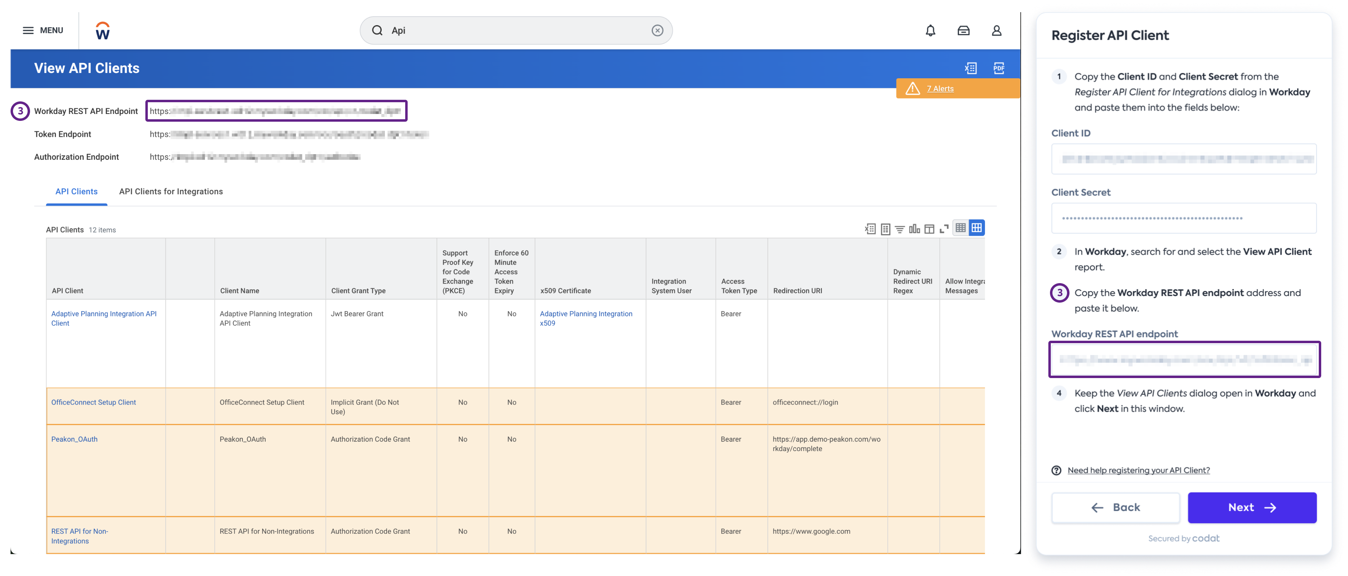1348x576 pixels.
Task: Go Back in the Register API Client dialog
Action: (x=1115, y=507)
